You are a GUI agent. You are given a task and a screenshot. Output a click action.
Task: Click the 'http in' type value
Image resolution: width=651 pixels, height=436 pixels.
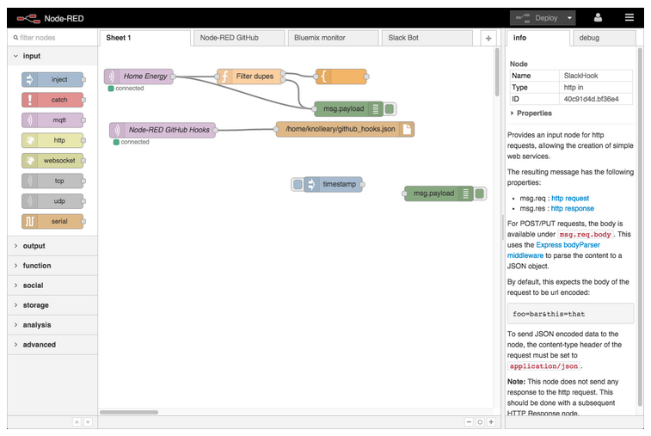click(x=574, y=87)
